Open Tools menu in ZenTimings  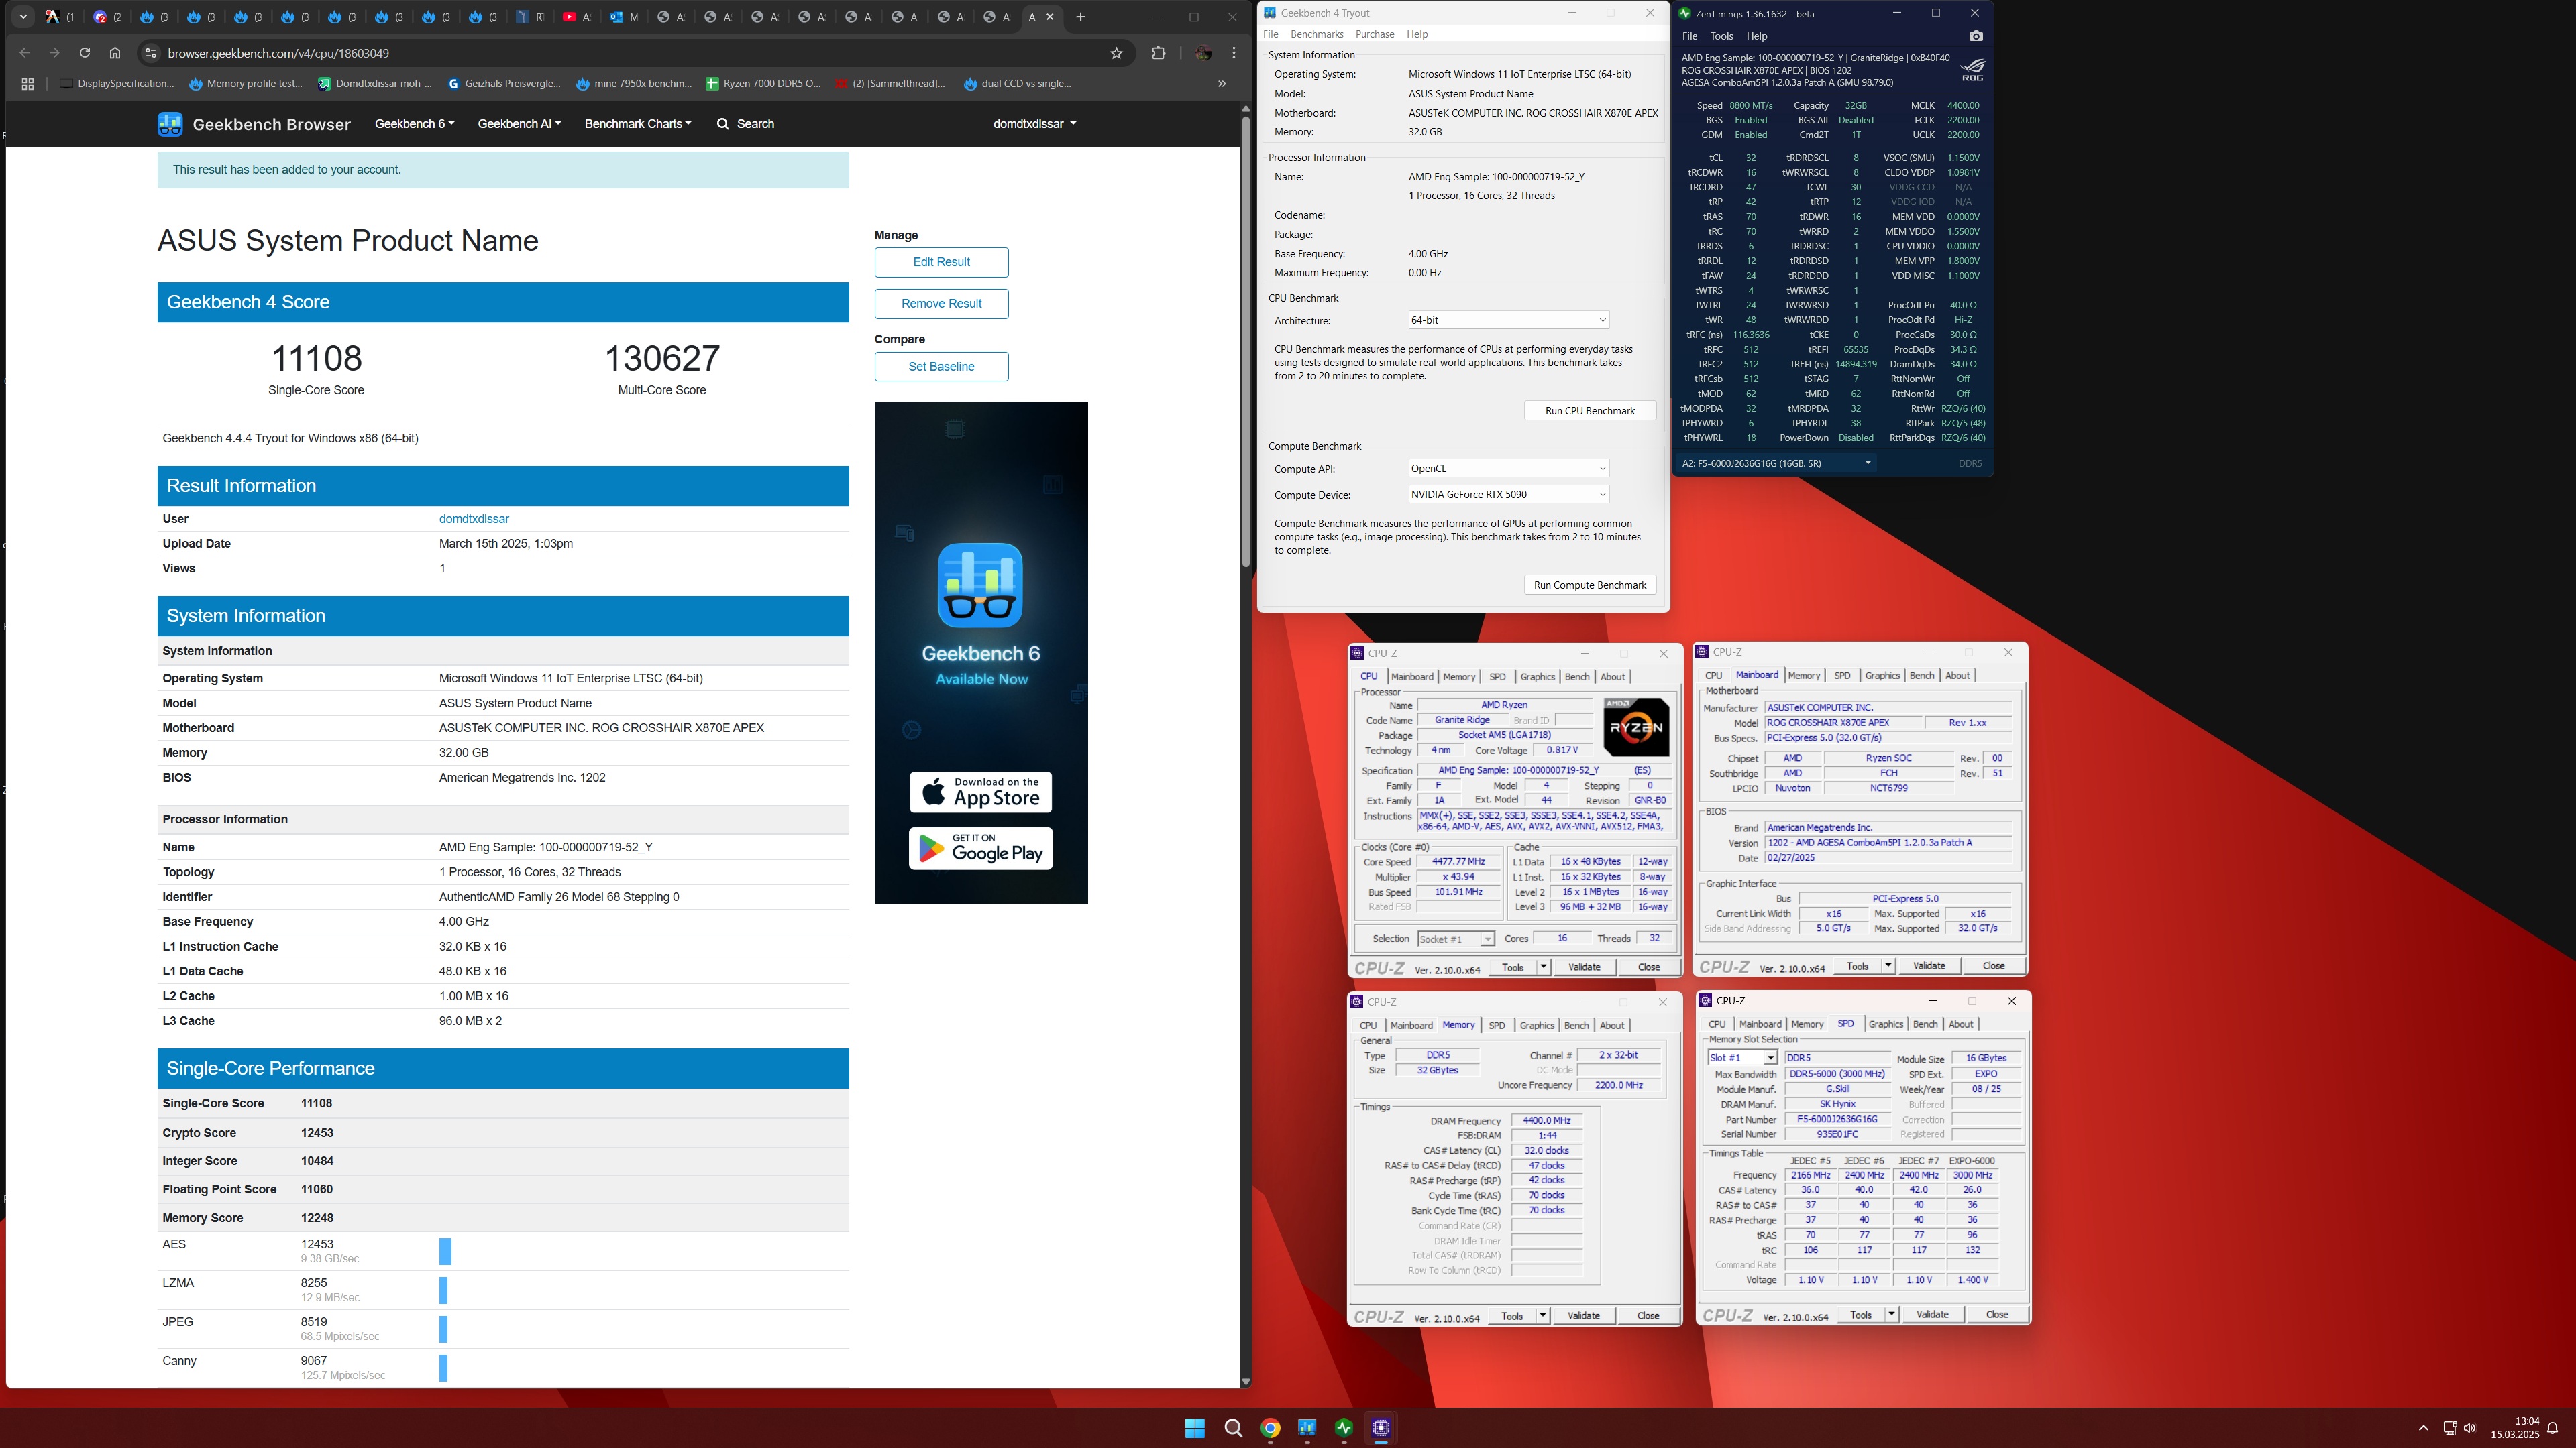coord(1721,36)
